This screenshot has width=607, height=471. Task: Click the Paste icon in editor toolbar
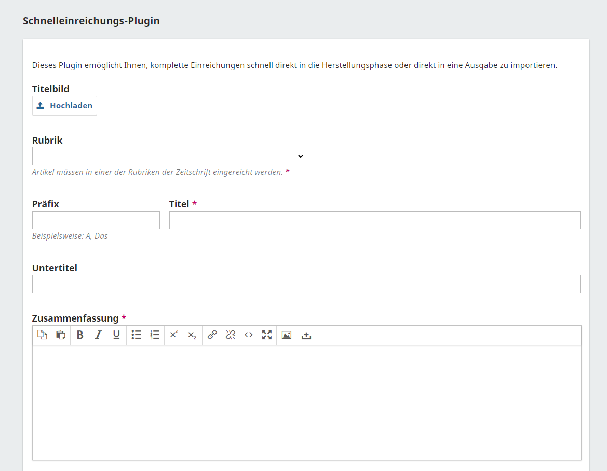(x=61, y=335)
